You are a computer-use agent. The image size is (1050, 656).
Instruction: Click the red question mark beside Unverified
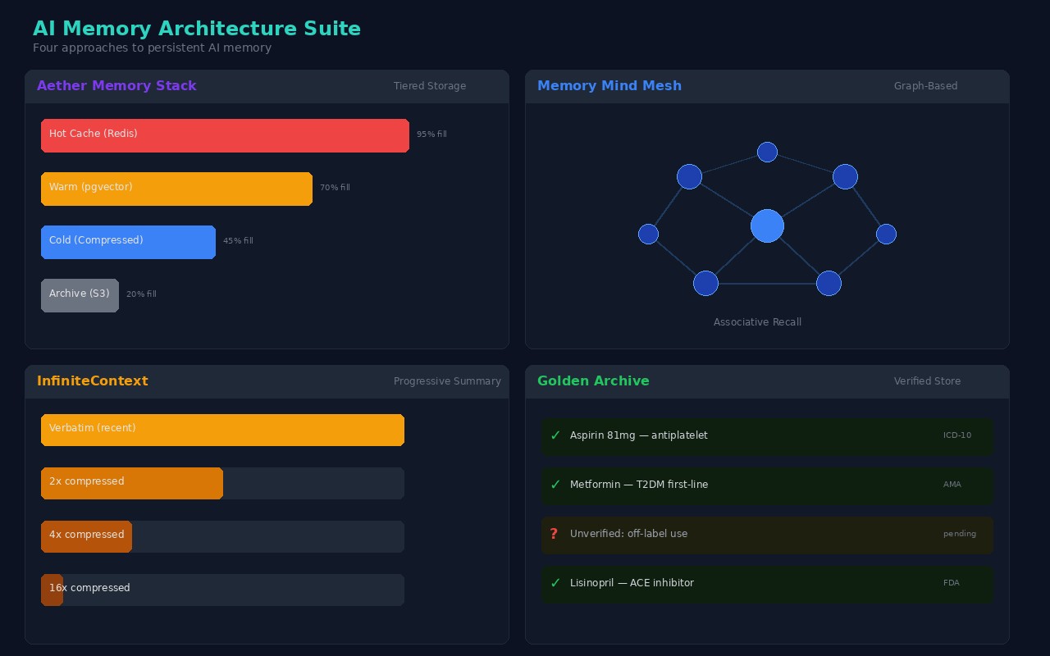click(x=554, y=534)
